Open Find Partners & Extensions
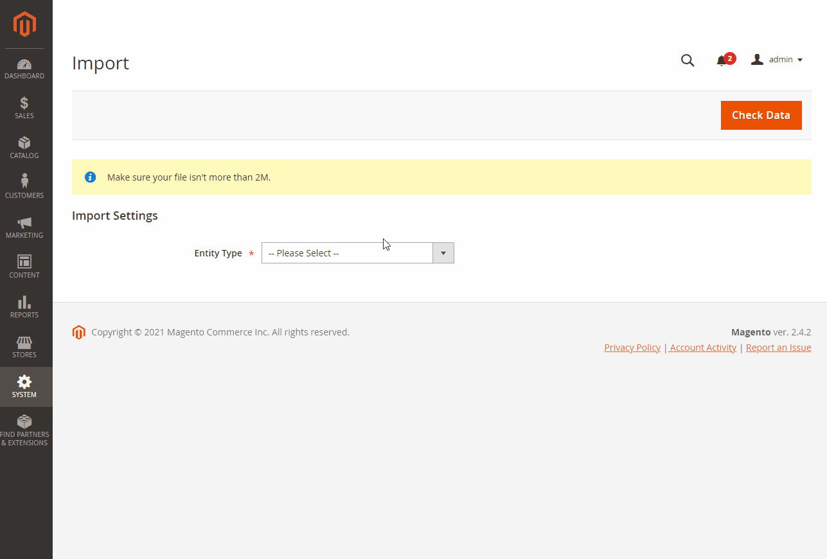Image resolution: width=827 pixels, height=559 pixels. click(24, 430)
